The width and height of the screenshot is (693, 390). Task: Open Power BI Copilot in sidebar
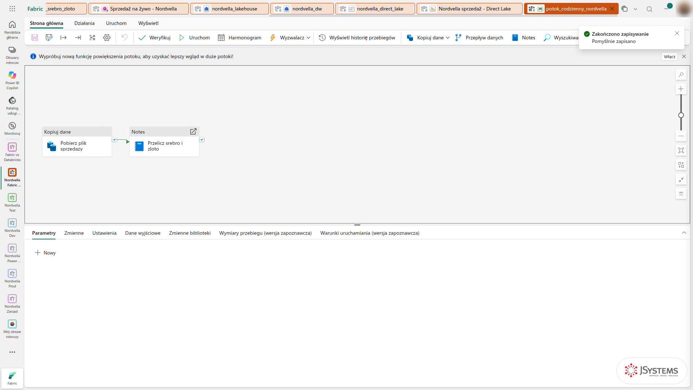point(12,80)
